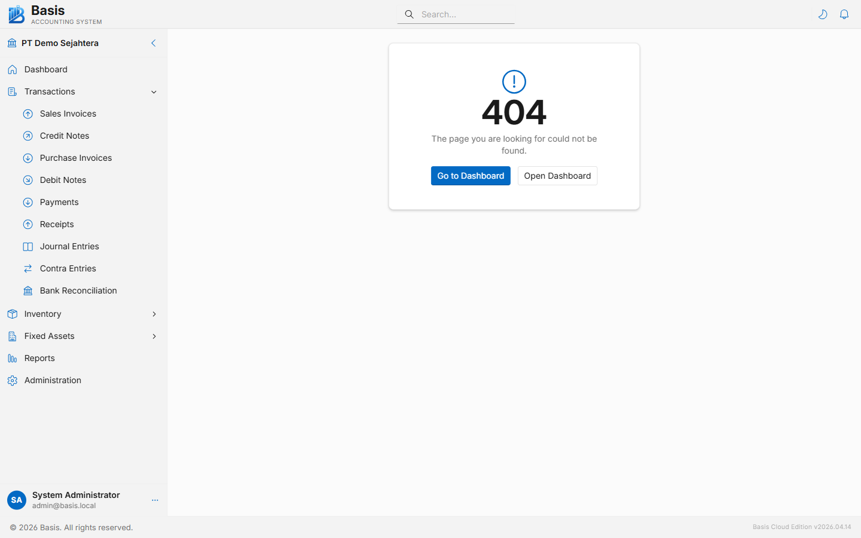
Task: Click the Purchase Invoices icon
Action: tap(28, 158)
